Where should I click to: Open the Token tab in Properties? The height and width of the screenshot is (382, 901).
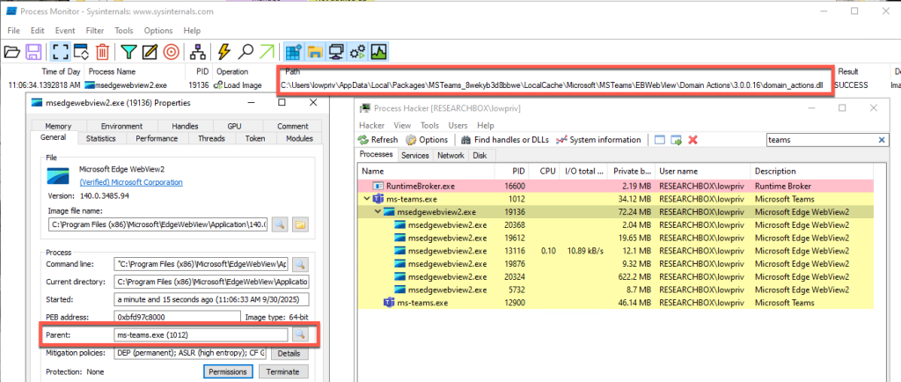click(x=254, y=138)
